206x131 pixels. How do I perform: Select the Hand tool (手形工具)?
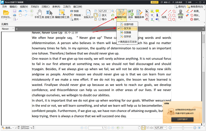tap(39, 14)
